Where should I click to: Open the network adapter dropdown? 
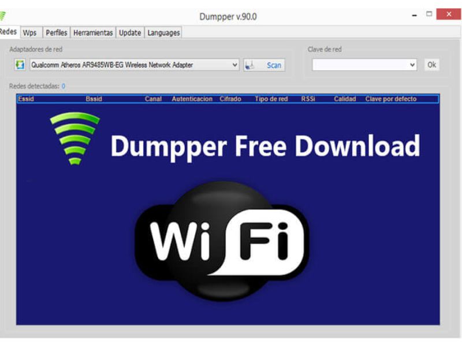pyautogui.click(x=135, y=65)
